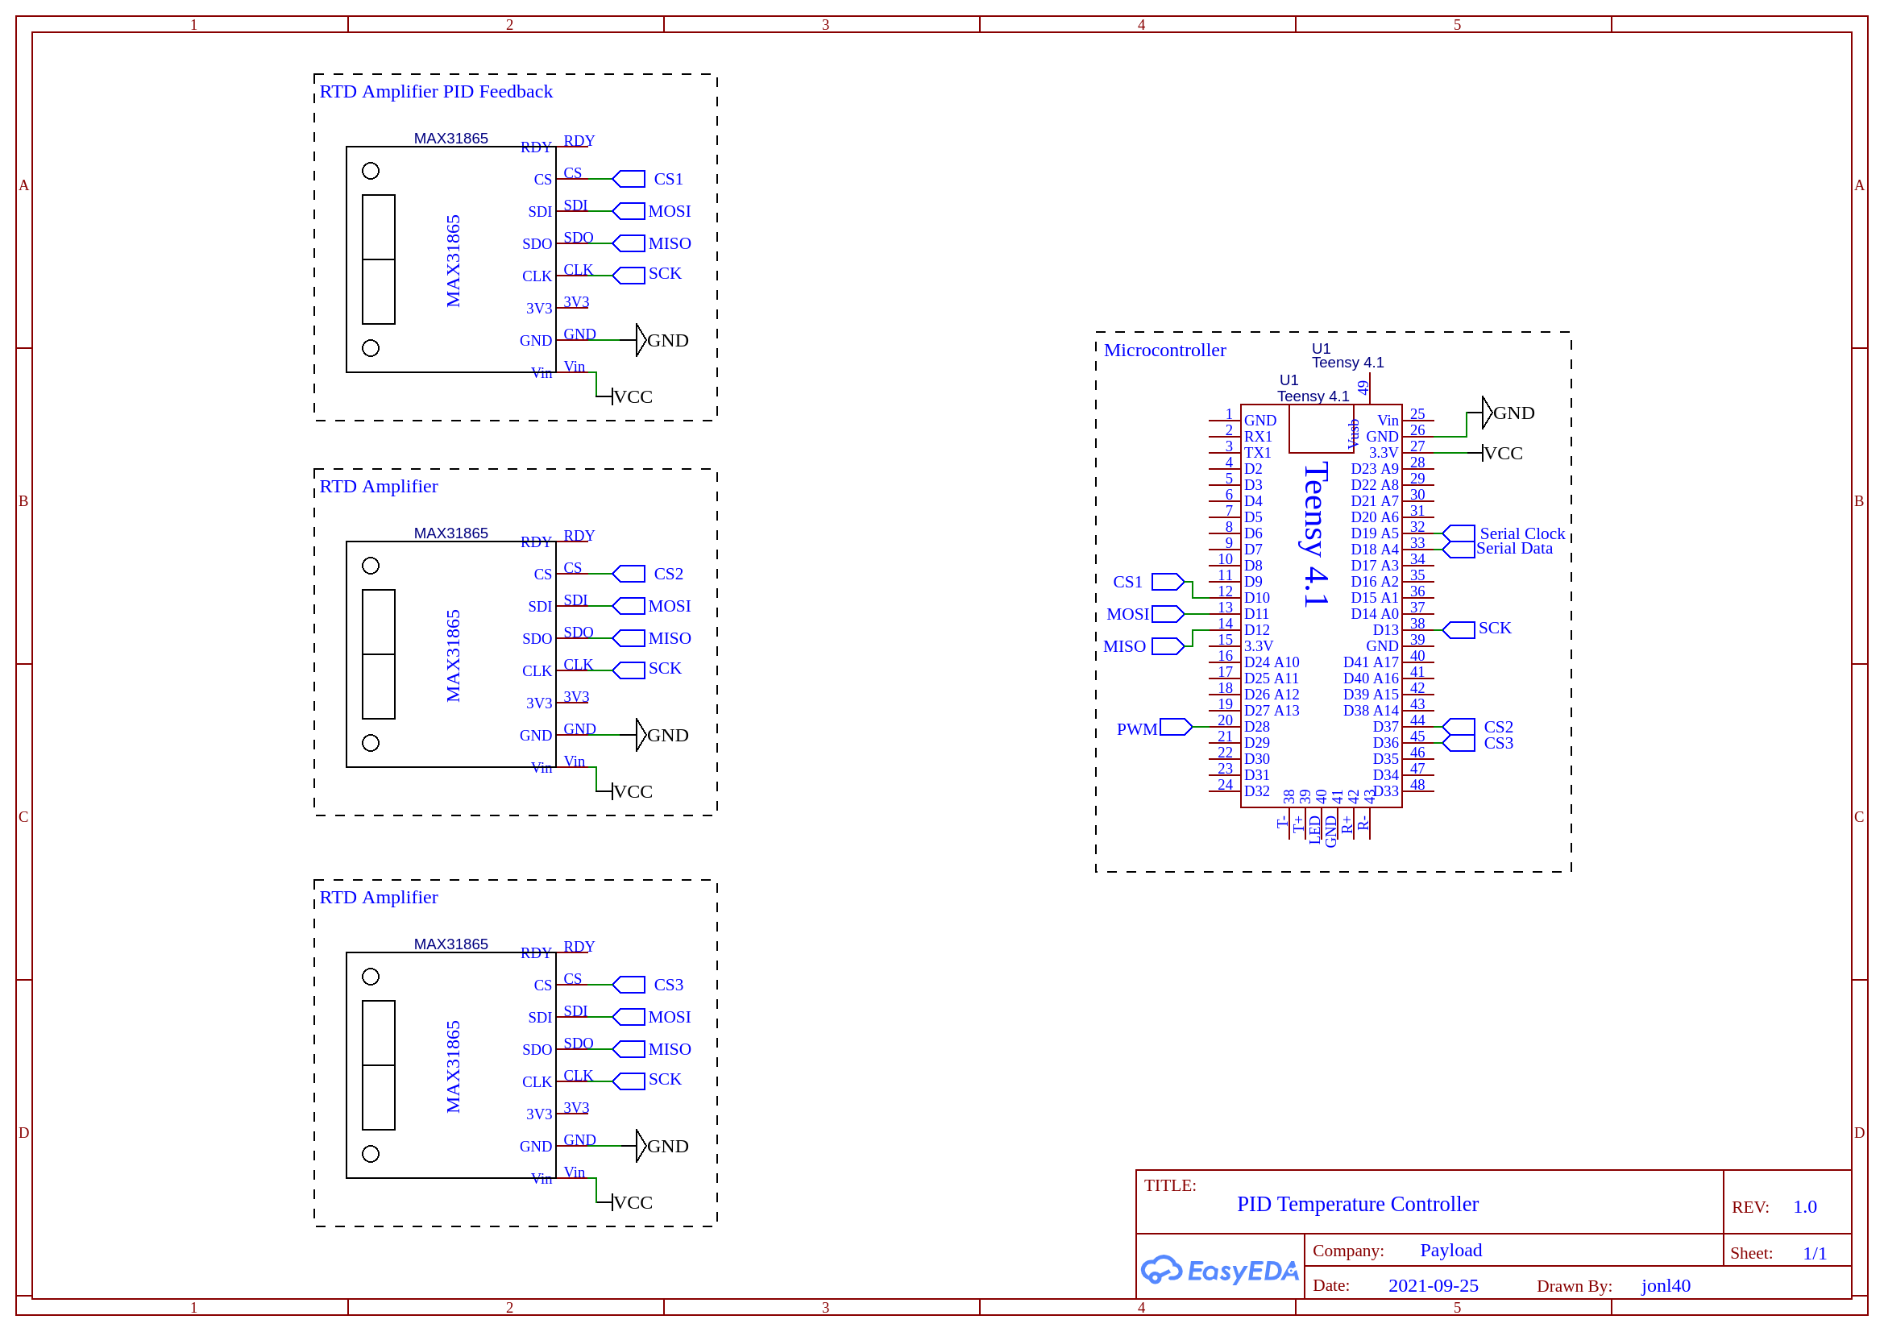The height and width of the screenshot is (1332, 1884).
Task: Click the 'PID Temperature Controller' title text
Action: point(1357,1204)
